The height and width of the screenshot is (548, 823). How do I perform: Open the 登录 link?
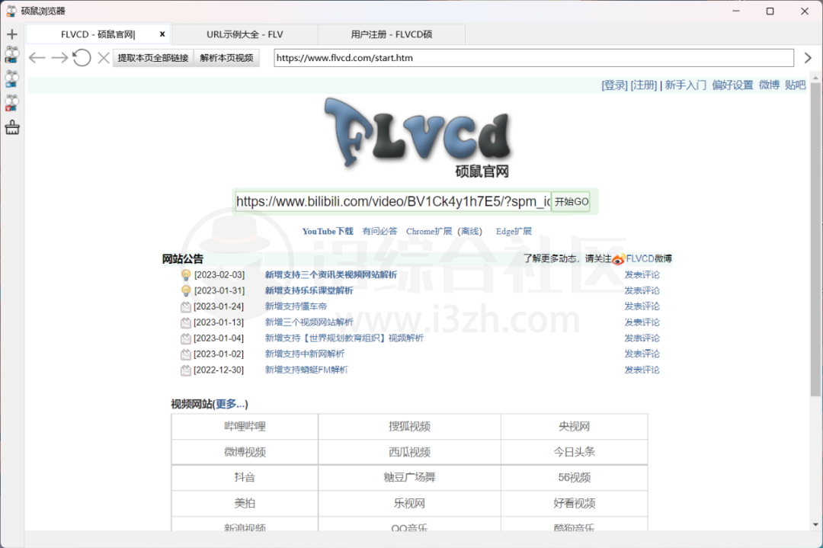(x=615, y=85)
